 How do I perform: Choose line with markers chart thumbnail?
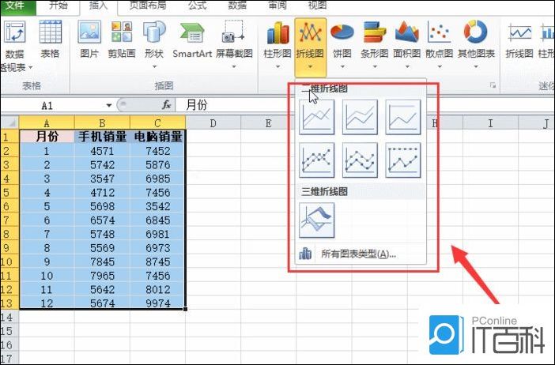pyautogui.click(x=317, y=160)
